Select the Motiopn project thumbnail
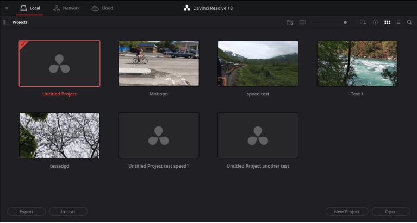This screenshot has height=223, width=417. (159, 63)
